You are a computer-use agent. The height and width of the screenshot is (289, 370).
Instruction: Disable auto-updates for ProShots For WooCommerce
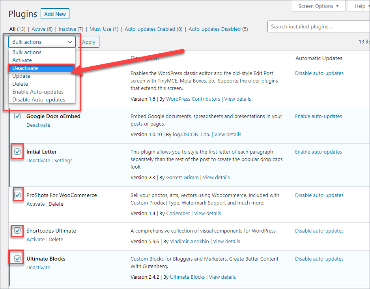coord(319,195)
